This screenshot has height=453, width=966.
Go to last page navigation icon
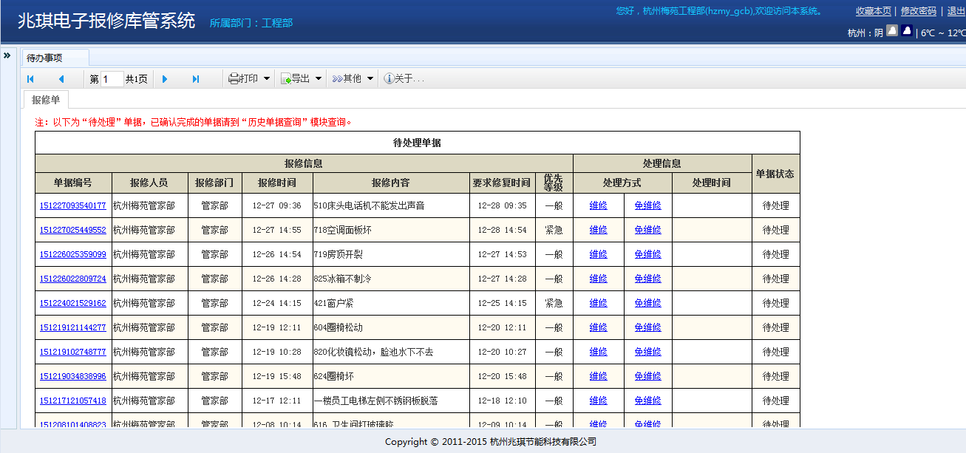(196, 79)
